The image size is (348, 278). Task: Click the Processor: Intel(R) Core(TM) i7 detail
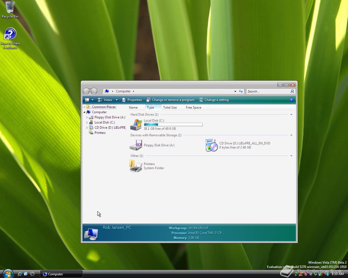(198, 233)
